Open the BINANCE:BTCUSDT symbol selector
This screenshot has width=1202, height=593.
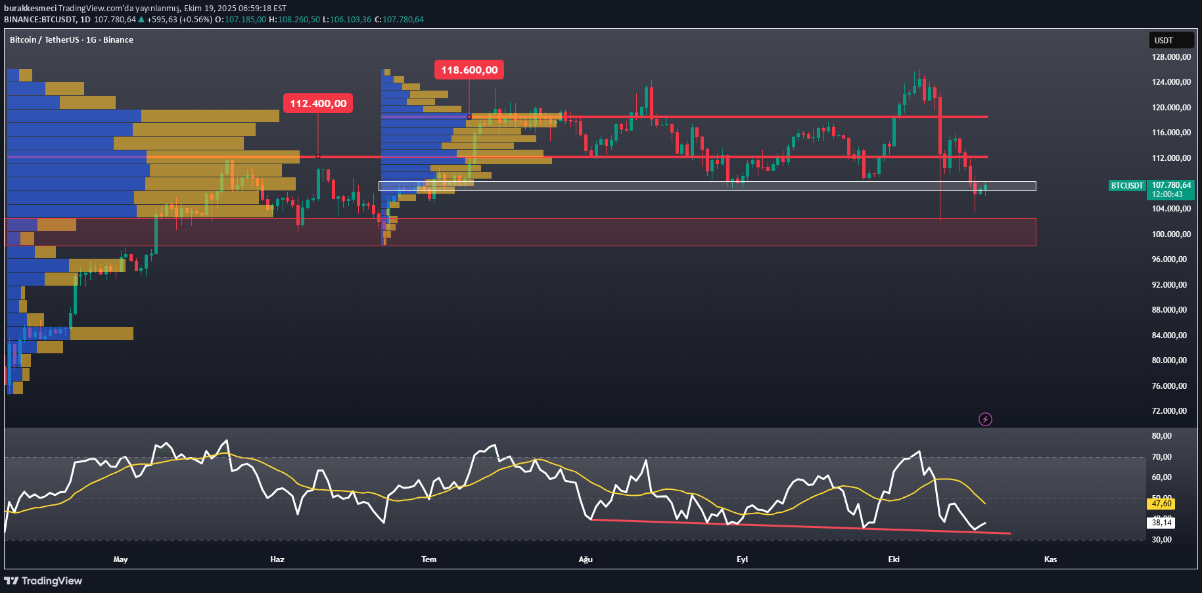[41, 20]
